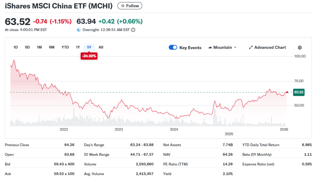The image size is (317, 179).
Task: Choose the All time range tab
Action: [101, 47]
